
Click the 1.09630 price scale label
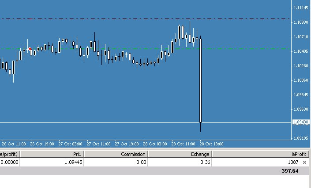[x=301, y=109]
